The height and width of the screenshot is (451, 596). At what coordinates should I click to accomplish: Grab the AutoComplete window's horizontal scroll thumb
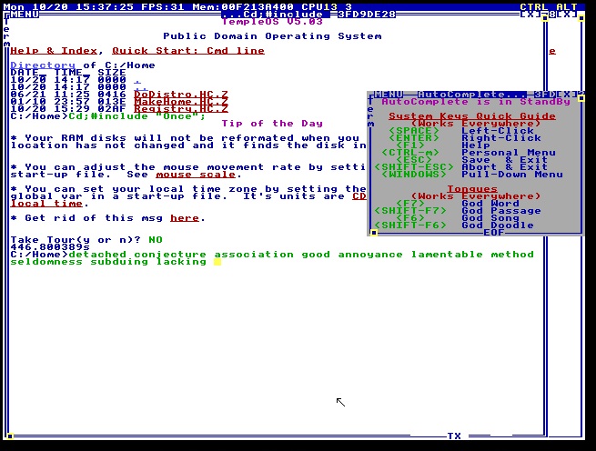coord(374,233)
